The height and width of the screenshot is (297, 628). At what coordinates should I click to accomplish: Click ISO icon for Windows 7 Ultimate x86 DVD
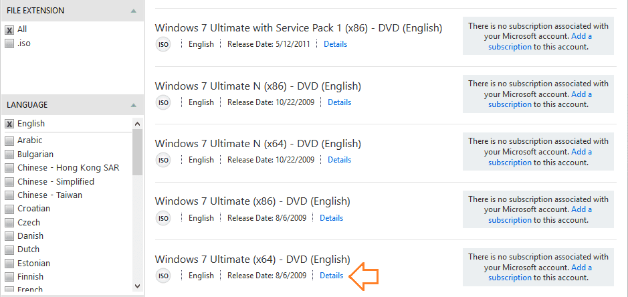(163, 218)
